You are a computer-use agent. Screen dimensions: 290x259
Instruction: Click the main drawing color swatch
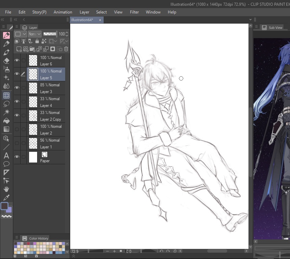tap(4, 206)
